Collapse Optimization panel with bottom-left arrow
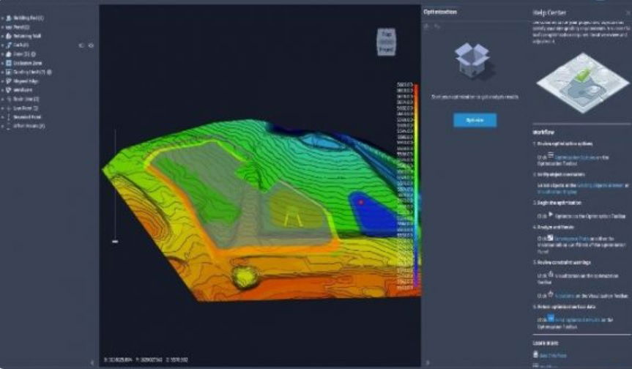Image resolution: width=632 pixels, height=369 pixels. click(x=428, y=362)
